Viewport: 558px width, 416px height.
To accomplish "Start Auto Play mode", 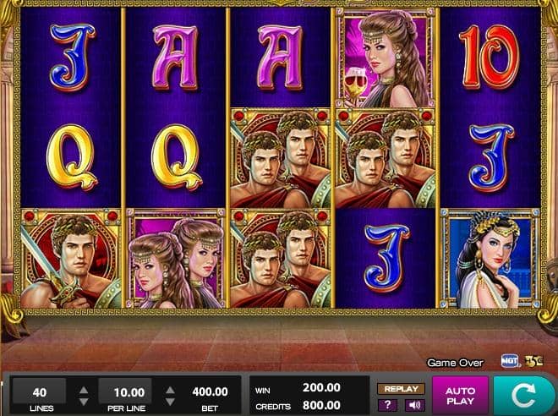I will tap(461, 396).
